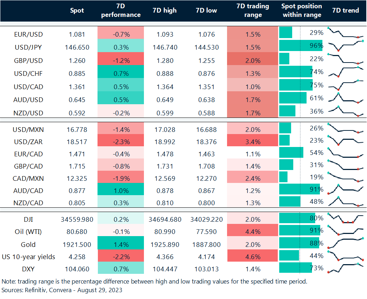Click the GBP/USD -1.2% performance cell
Image resolution: width=367 pixels, height=299 pixels.
[x=121, y=61]
